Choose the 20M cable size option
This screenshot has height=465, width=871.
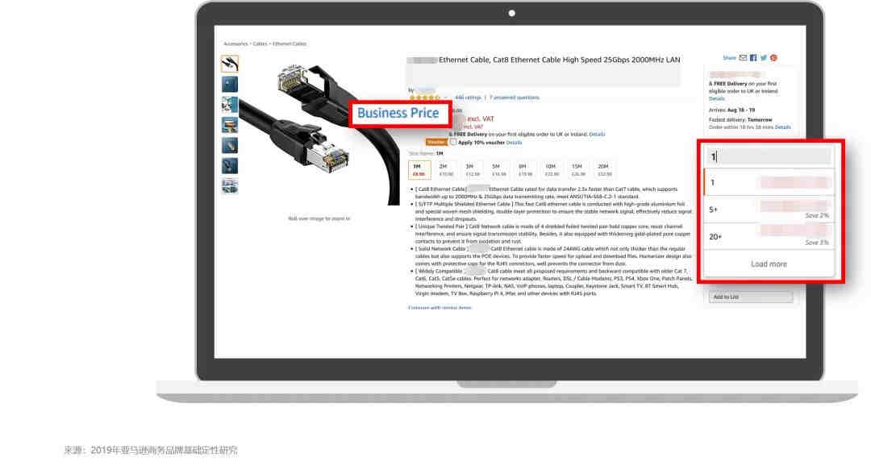(x=603, y=170)
